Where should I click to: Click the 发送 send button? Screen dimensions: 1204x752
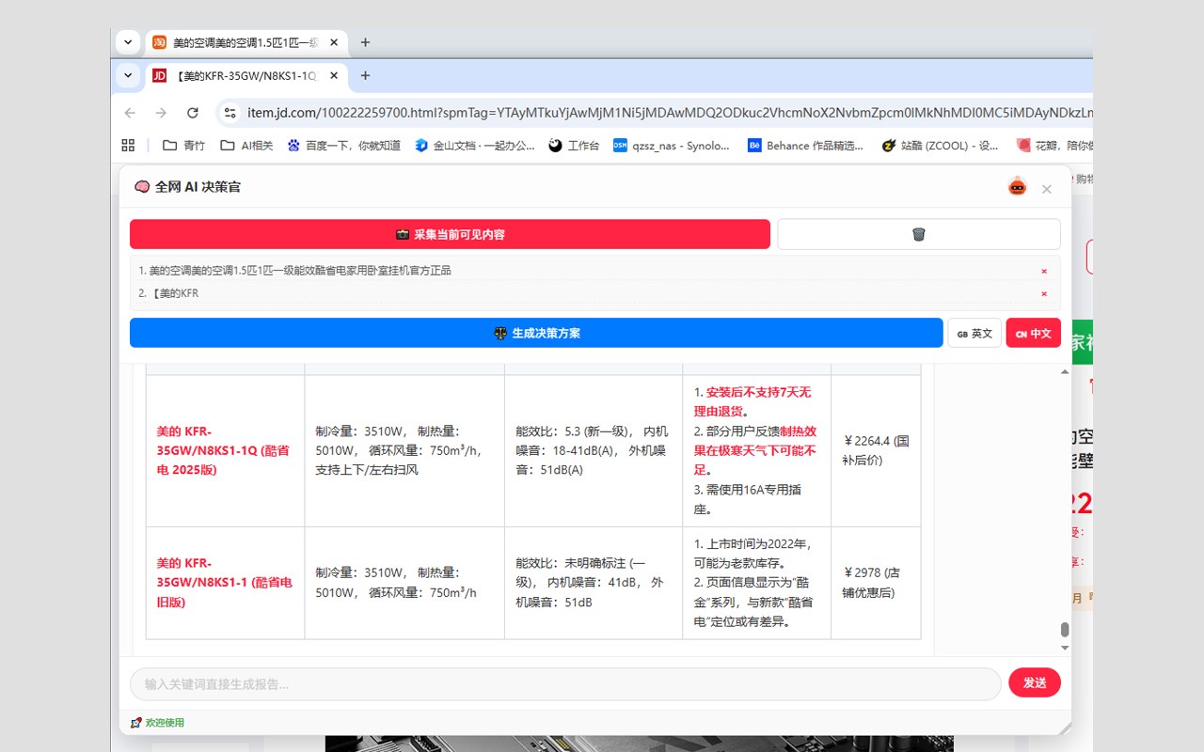tap(1035, 682)
